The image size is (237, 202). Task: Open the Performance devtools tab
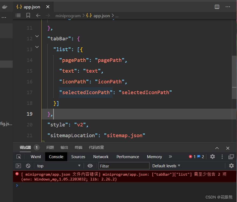click(x=128, y=157)
